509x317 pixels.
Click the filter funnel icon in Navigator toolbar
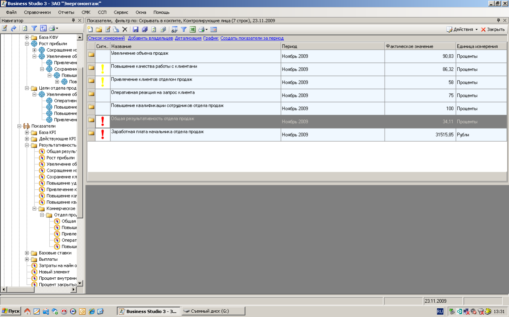click(34, 28)
